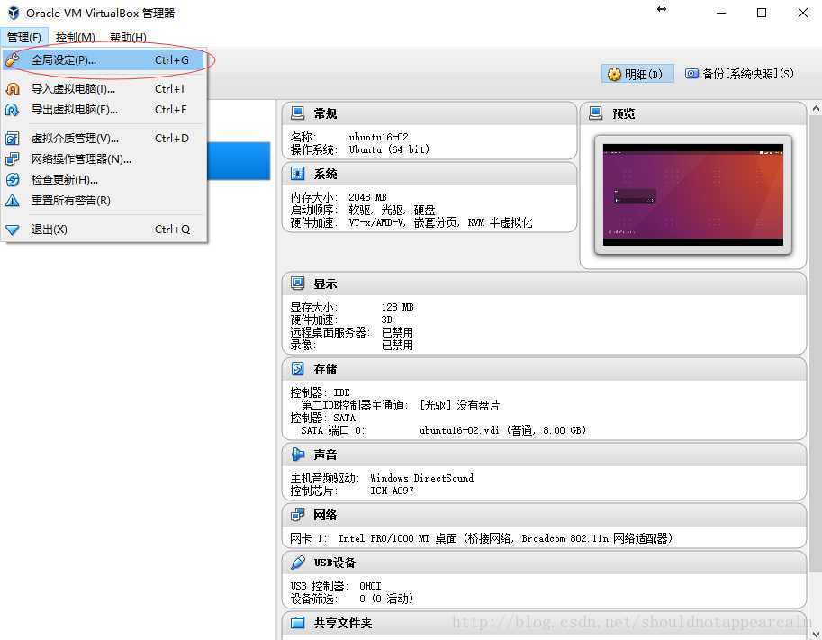
Task: Switch to the 明细(D) details view
Action: pos(637,74)
